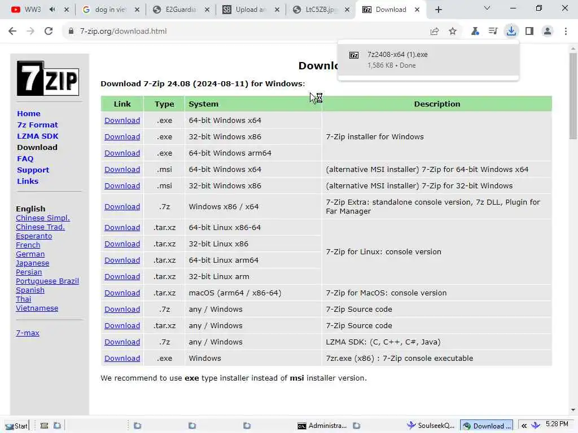
Task: Close the 'dog in vie' Google tab
Action: pos(137,10)
